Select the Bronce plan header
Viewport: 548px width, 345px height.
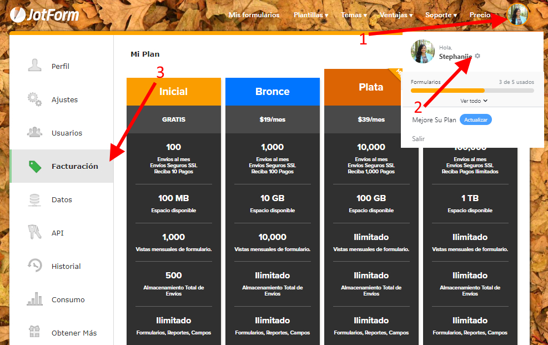click(273, 92)
